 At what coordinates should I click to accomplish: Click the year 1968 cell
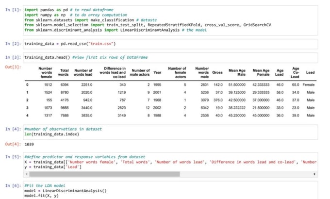coord(157,100)
